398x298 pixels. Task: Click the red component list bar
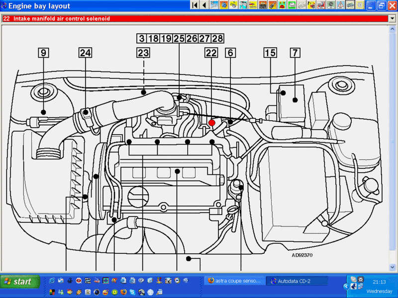point(194,19)
